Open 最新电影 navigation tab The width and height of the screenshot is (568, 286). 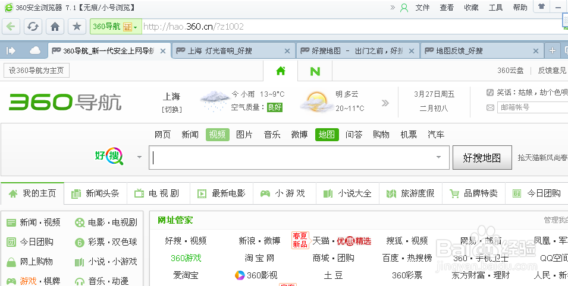point(222,193)
